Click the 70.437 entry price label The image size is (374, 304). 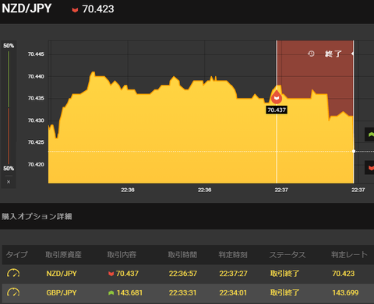pyautogui.click(x=277, y=110)
